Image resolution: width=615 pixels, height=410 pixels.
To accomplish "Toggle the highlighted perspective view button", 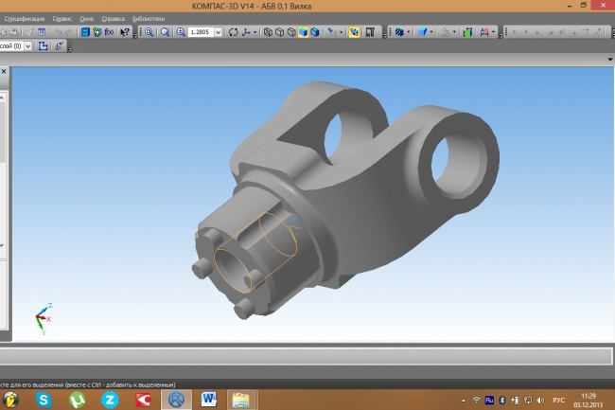I will point(353,31).
